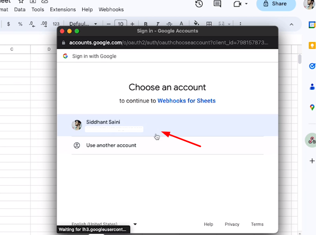The height and width of the screenshot is (235, 316).
Task: Toggle strikethrough formatting
Action: [169, 24]
